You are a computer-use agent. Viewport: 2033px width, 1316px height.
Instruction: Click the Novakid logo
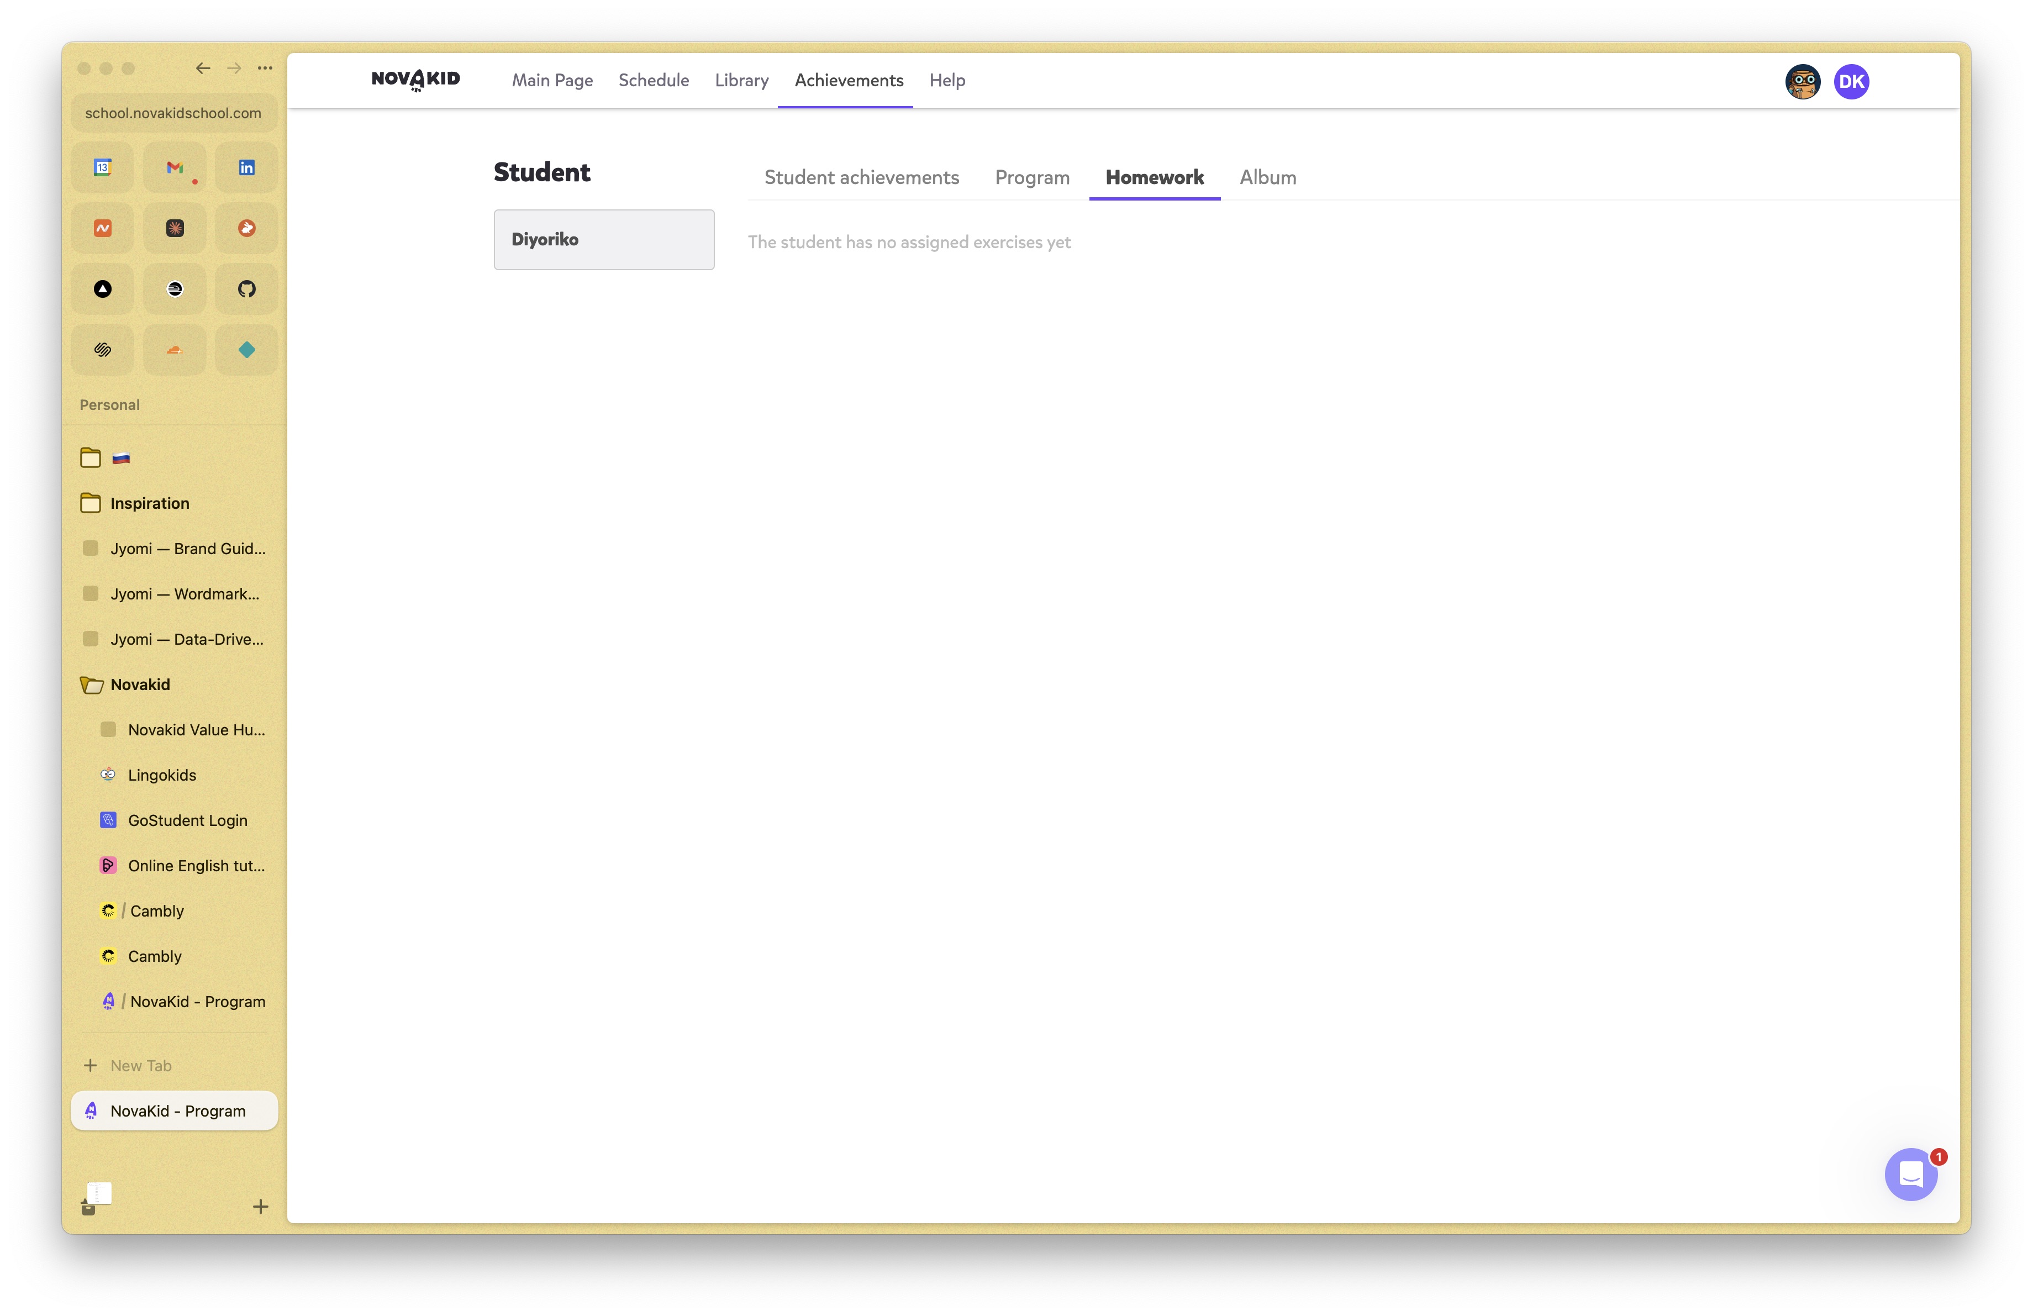(x=415, y=80)
